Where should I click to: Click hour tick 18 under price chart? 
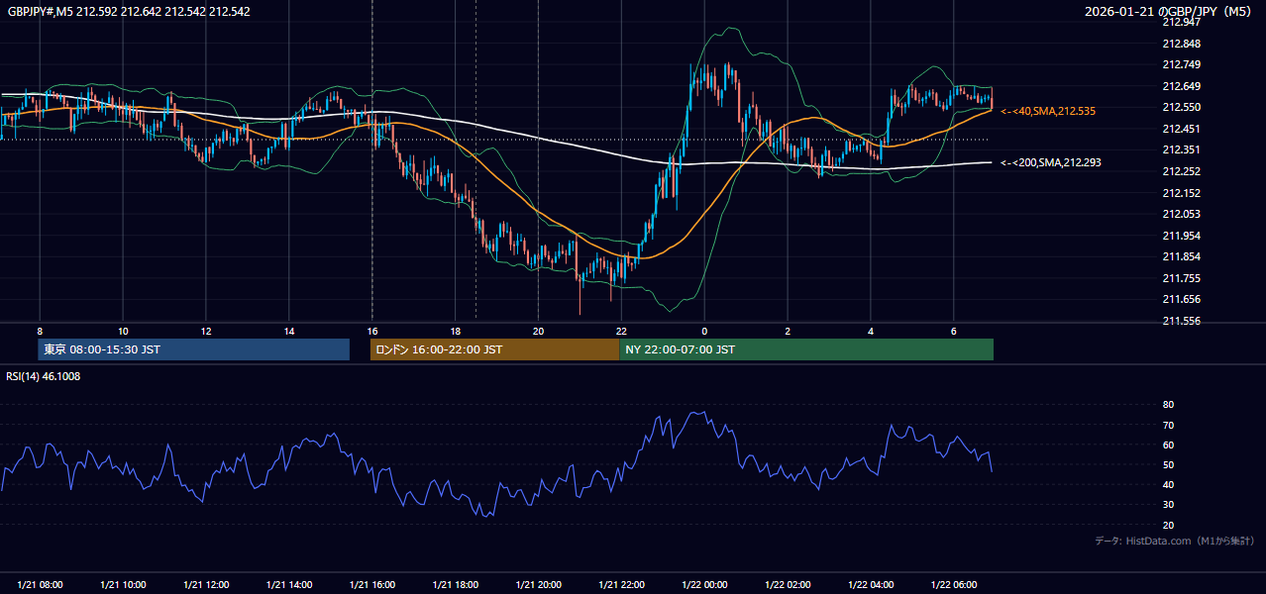456,330
